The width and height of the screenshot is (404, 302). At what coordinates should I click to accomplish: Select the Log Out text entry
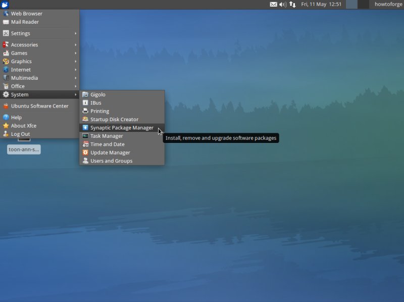coord(20,134)
